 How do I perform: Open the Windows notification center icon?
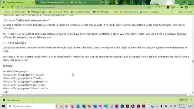point(189,106)
